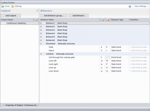Screen dimensions: 150x111
Task: Select the Walk behavior
Action: [51, 47]
